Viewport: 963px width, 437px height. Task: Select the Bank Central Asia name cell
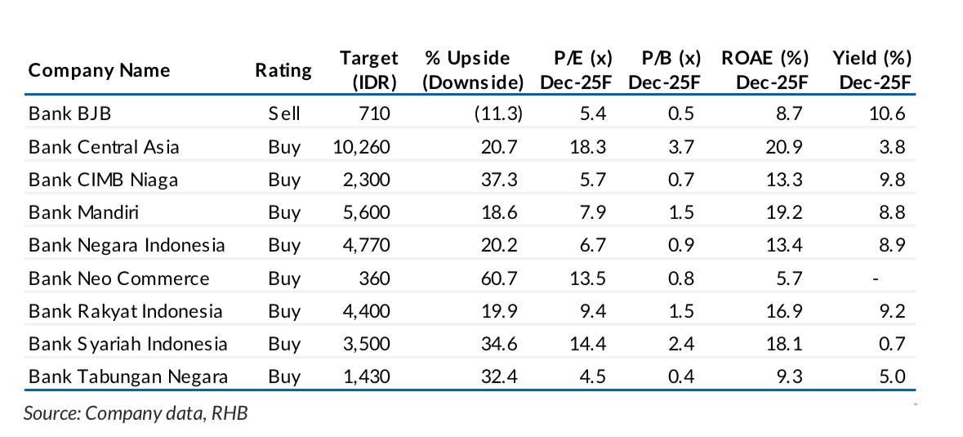(104, 147)
